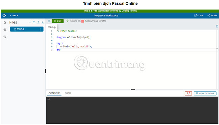Image resolution: width=219 pixels, height=125 pixels.
Task: Click the My pascal workspace title
Action: [x=106, y=15]
